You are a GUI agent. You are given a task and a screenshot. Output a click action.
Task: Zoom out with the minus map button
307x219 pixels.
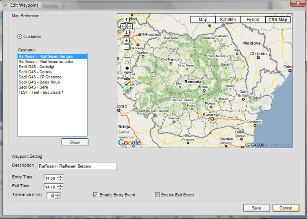click(x=126, y=47)
